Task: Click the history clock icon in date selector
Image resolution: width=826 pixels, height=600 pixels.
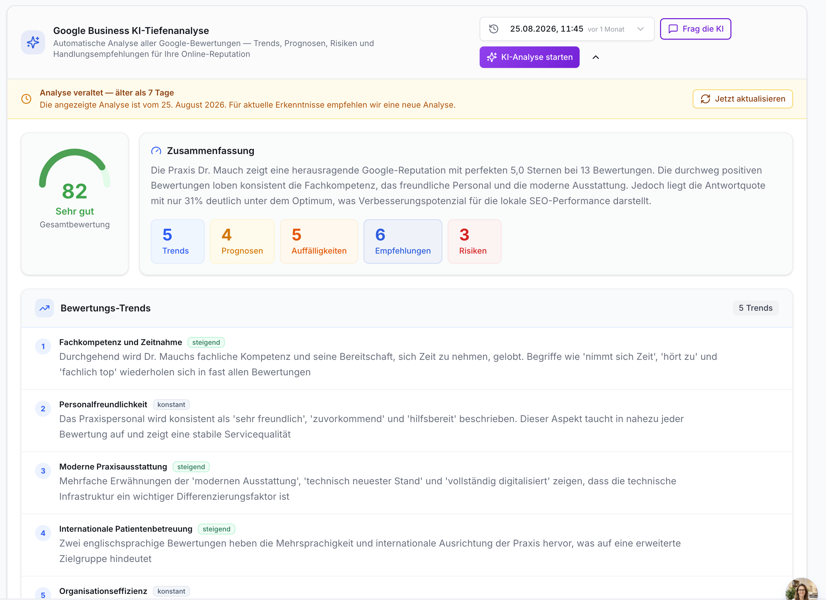Action: [493, 29]
